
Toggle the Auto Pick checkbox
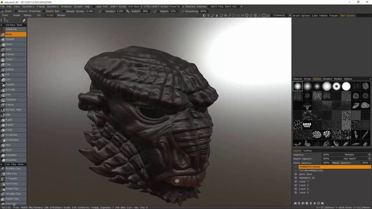[x=94, y=6]
